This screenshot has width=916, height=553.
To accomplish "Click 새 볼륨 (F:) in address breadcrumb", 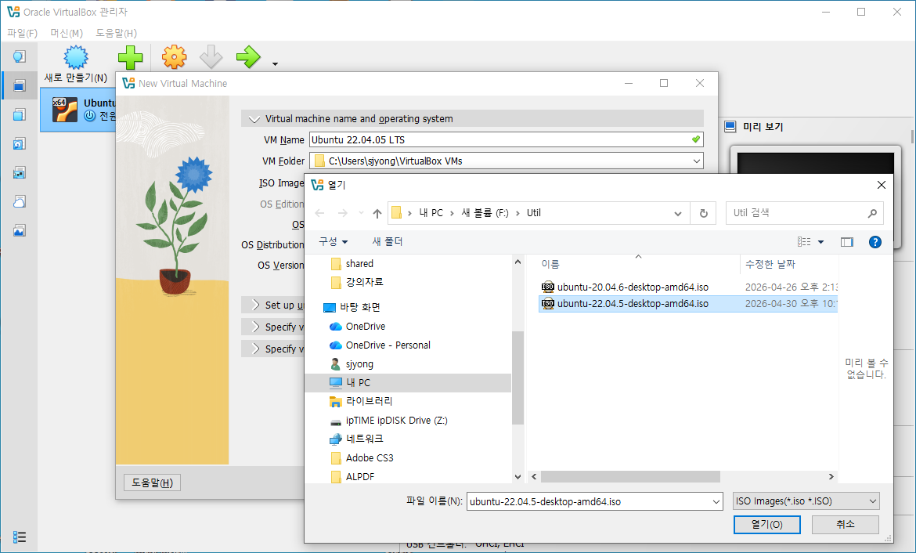I will coord(485,213).
